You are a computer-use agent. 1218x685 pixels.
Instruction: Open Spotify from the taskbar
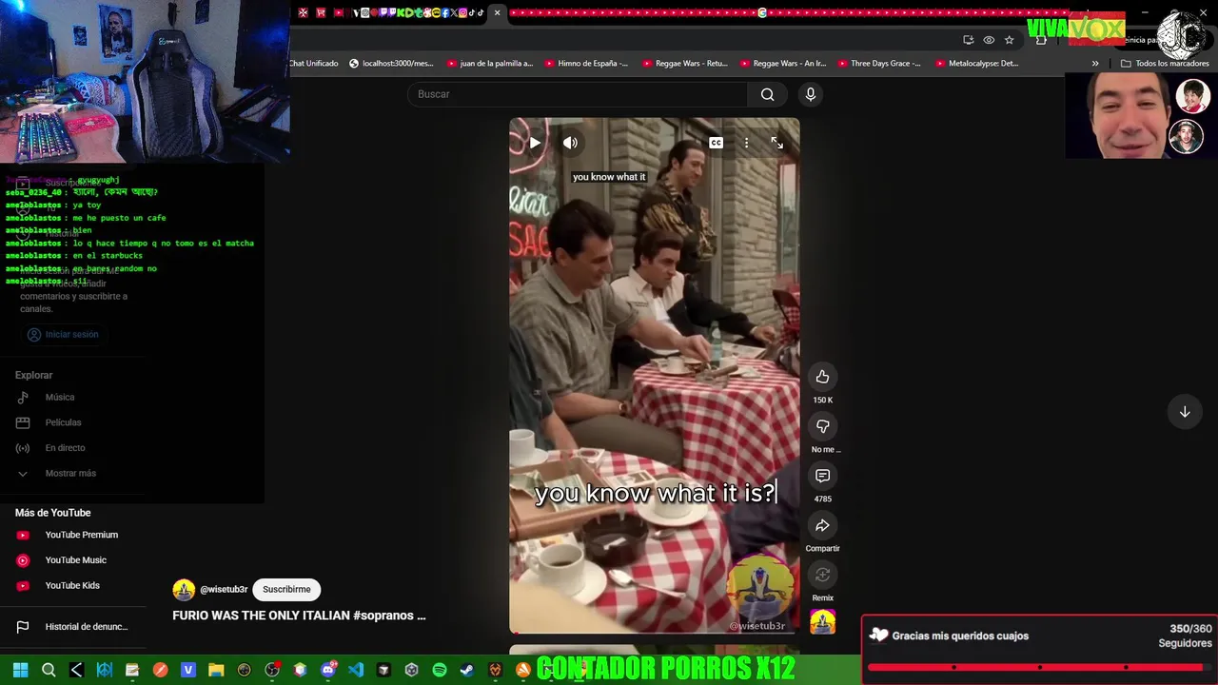tap(440, 670)
